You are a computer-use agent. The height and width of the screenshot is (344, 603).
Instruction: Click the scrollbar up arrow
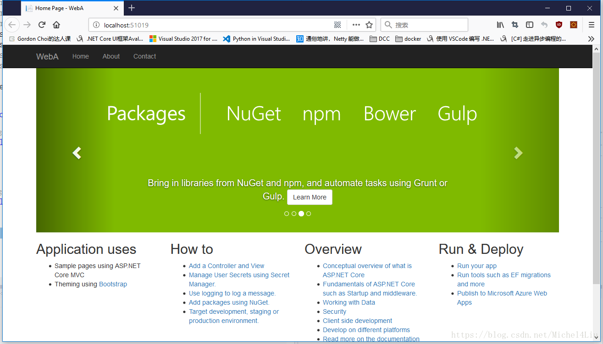coord(596,48)
